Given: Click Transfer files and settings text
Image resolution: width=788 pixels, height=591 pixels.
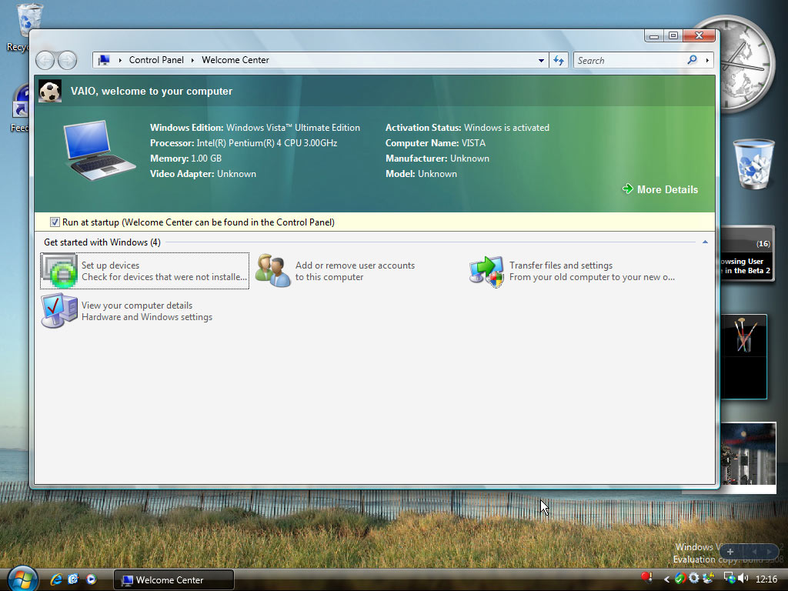Looking at the screenshot, I should click(561, 265).
